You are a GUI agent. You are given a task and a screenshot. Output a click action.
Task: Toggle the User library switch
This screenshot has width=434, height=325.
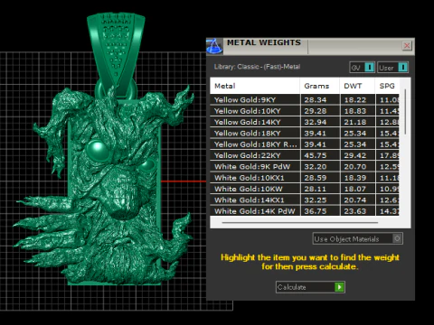point(402,67)
